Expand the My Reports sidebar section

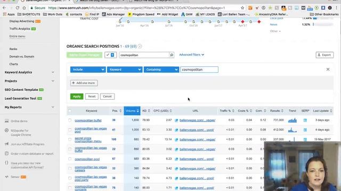point(53,107)
